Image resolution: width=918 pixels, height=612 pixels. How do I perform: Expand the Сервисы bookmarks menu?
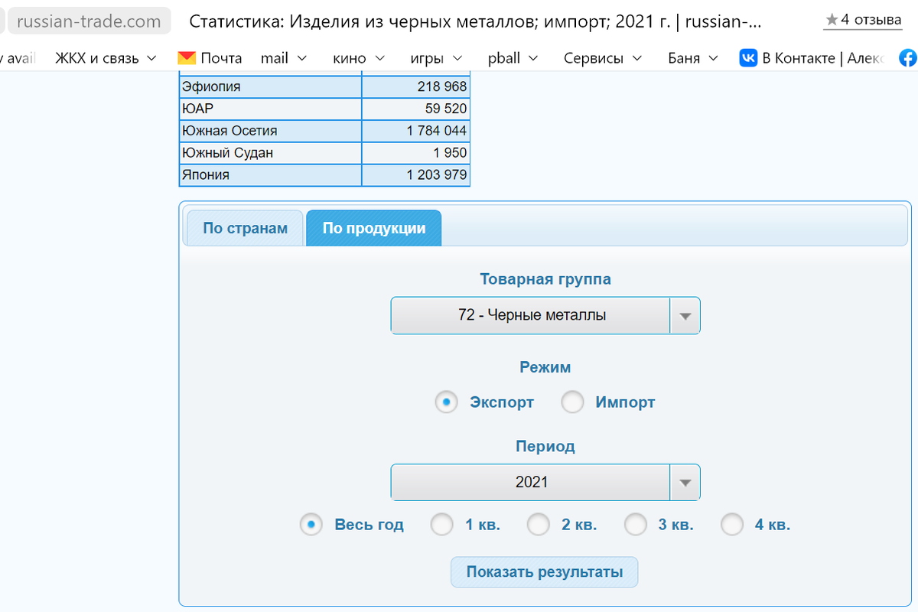602,57
